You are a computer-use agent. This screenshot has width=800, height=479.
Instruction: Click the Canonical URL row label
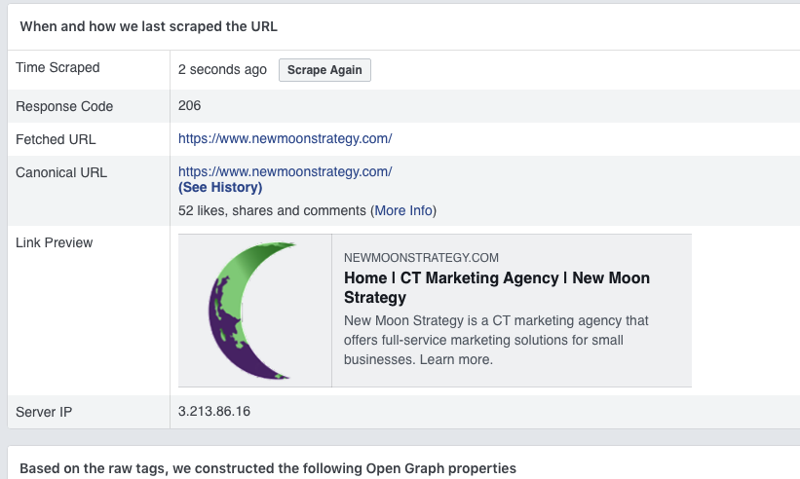tap(61, 172)
